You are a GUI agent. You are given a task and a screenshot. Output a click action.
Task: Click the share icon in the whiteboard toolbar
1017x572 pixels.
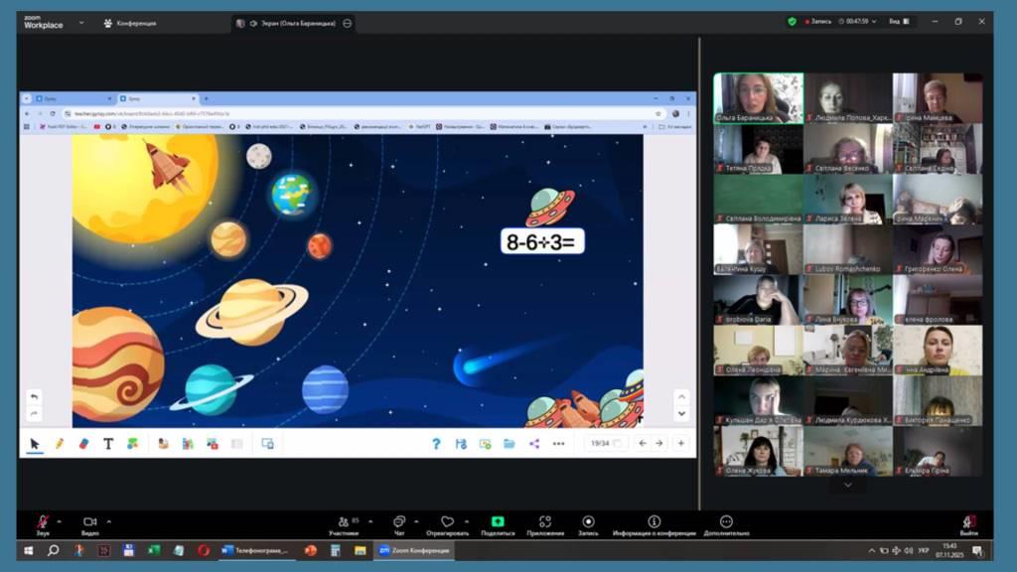[534, 444]
